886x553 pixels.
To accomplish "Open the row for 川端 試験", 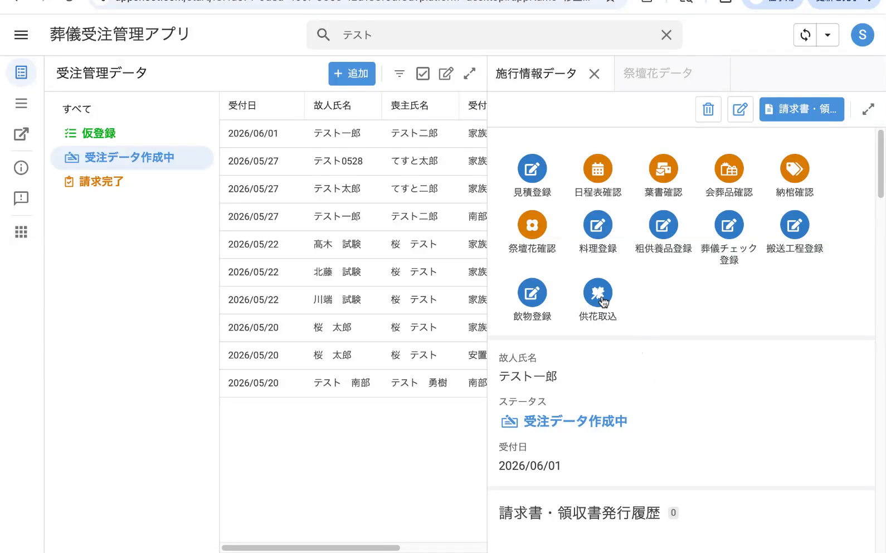I will pos(353,300).
